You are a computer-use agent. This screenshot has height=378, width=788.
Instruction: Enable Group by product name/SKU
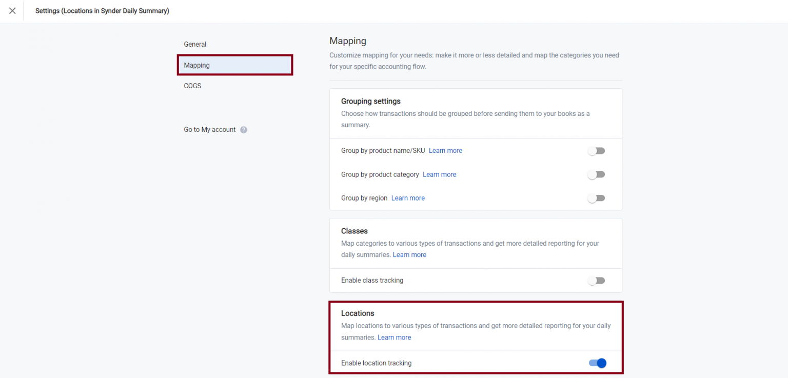(x=596, y=150)
